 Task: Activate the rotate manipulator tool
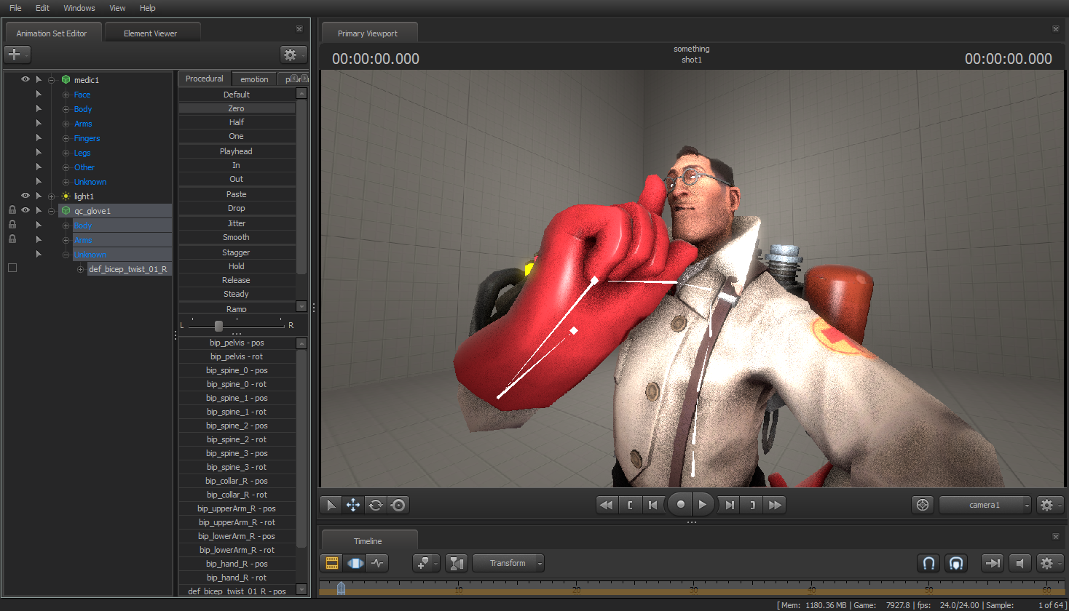pyautogui.click(x=376, y=505)
